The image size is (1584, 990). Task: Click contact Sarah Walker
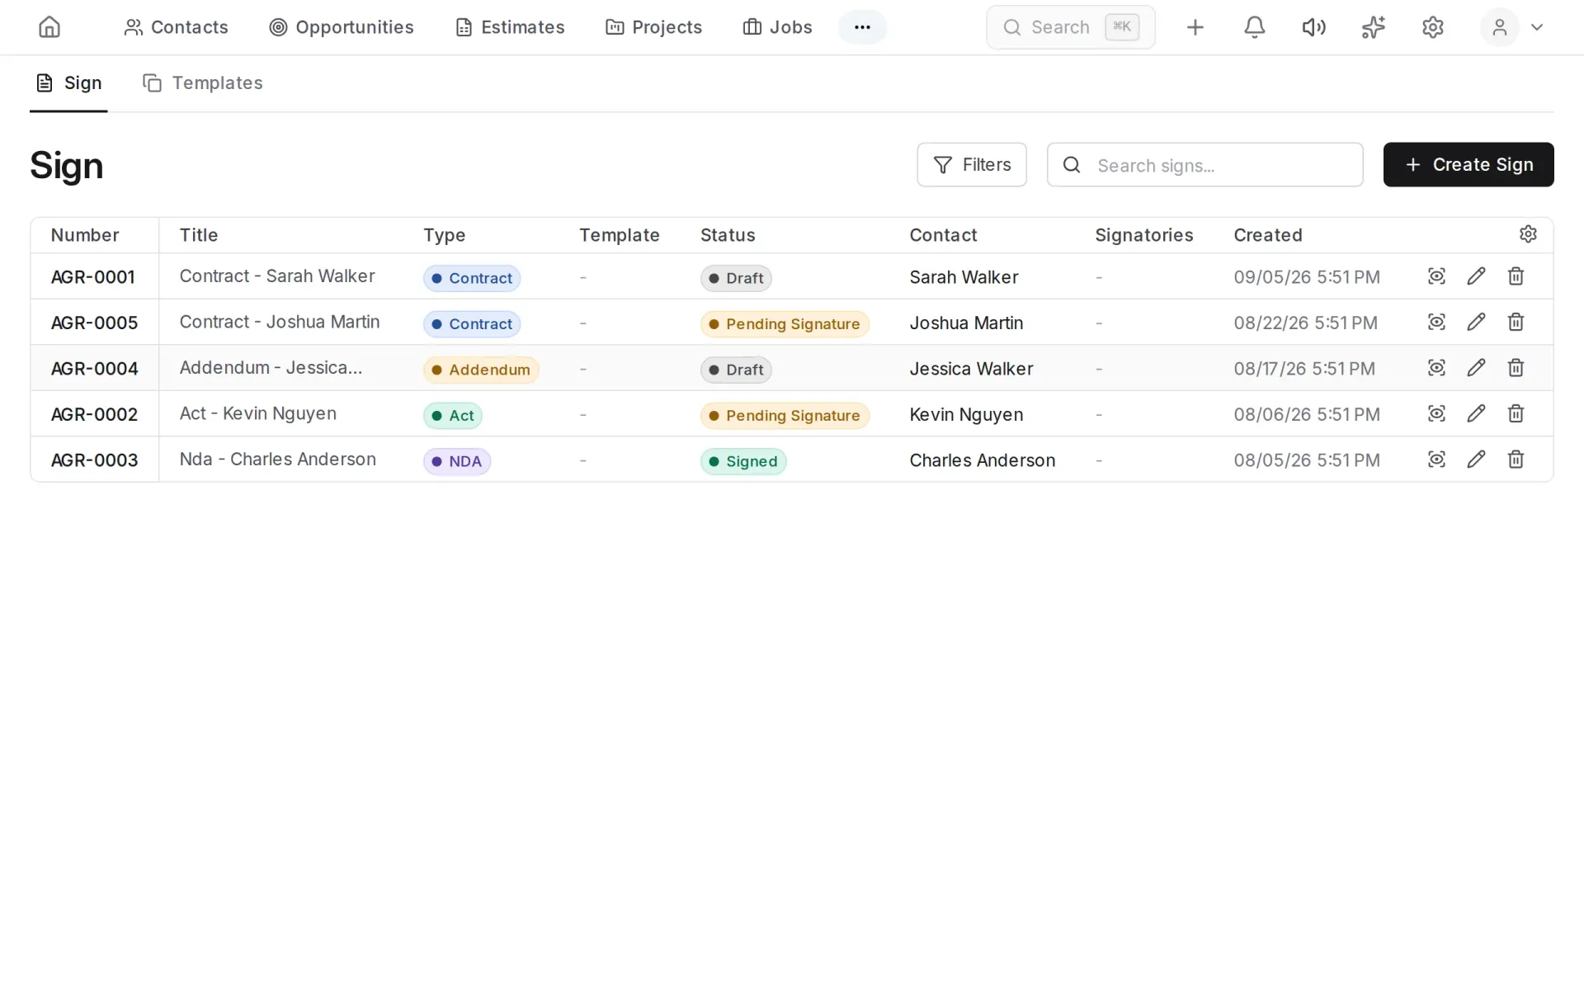964,277
